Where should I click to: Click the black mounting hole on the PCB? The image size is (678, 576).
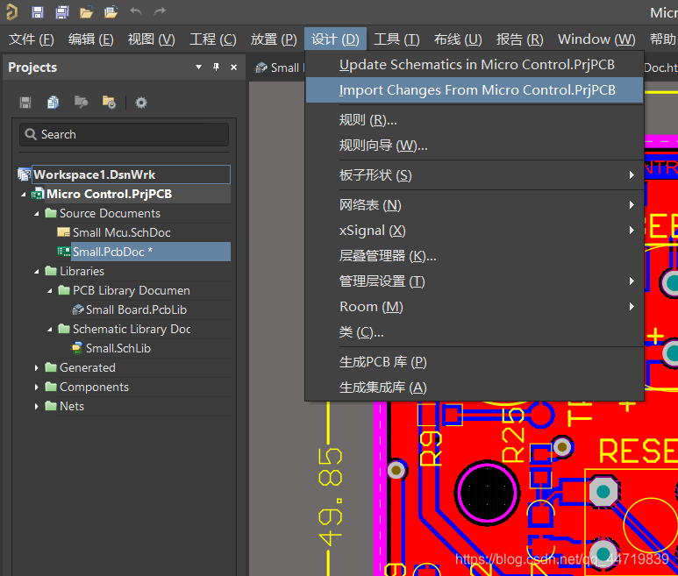pyautogui.click(x=487, y=493)
